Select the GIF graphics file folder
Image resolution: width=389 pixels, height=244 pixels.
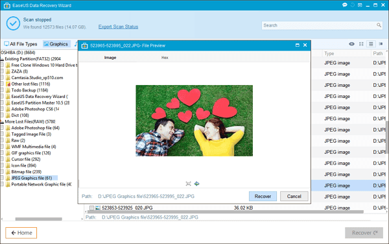(30, 153)
